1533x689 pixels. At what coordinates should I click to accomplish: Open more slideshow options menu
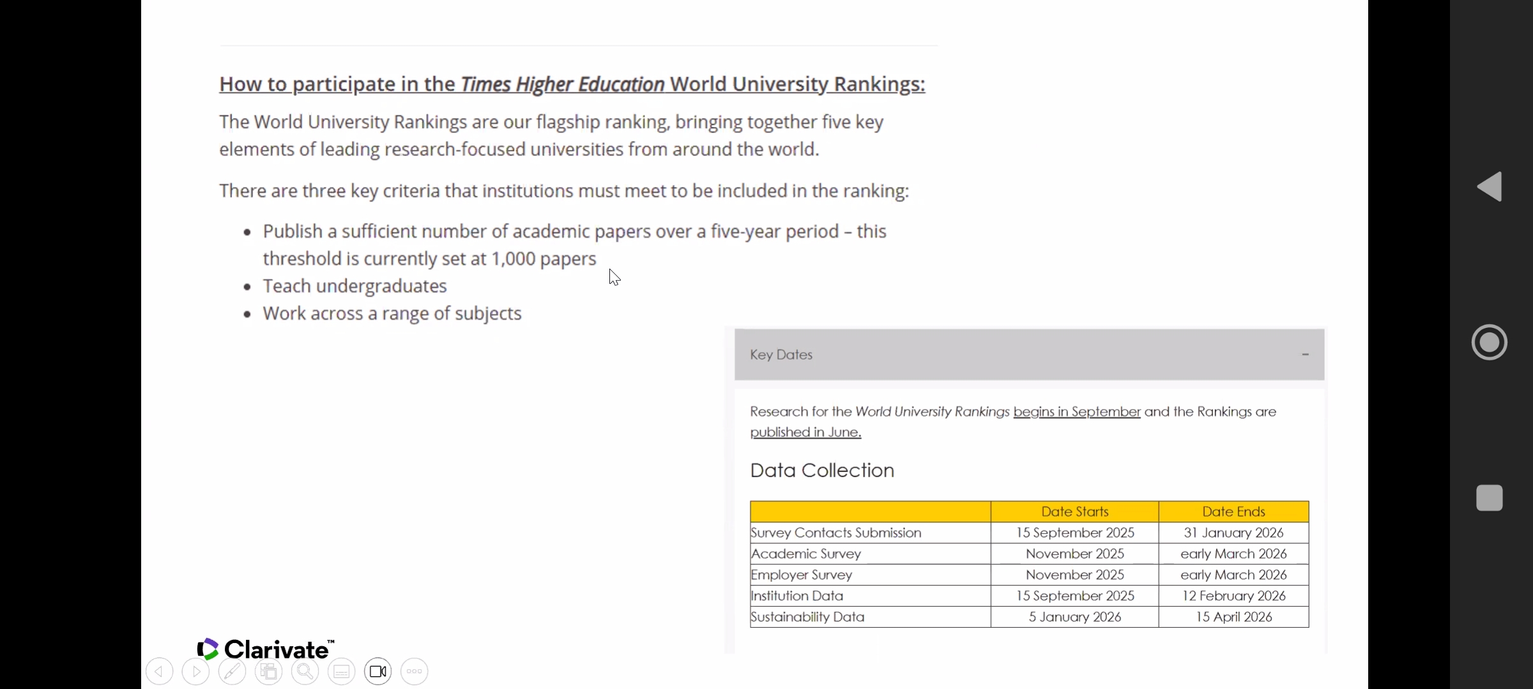point(415,671)
